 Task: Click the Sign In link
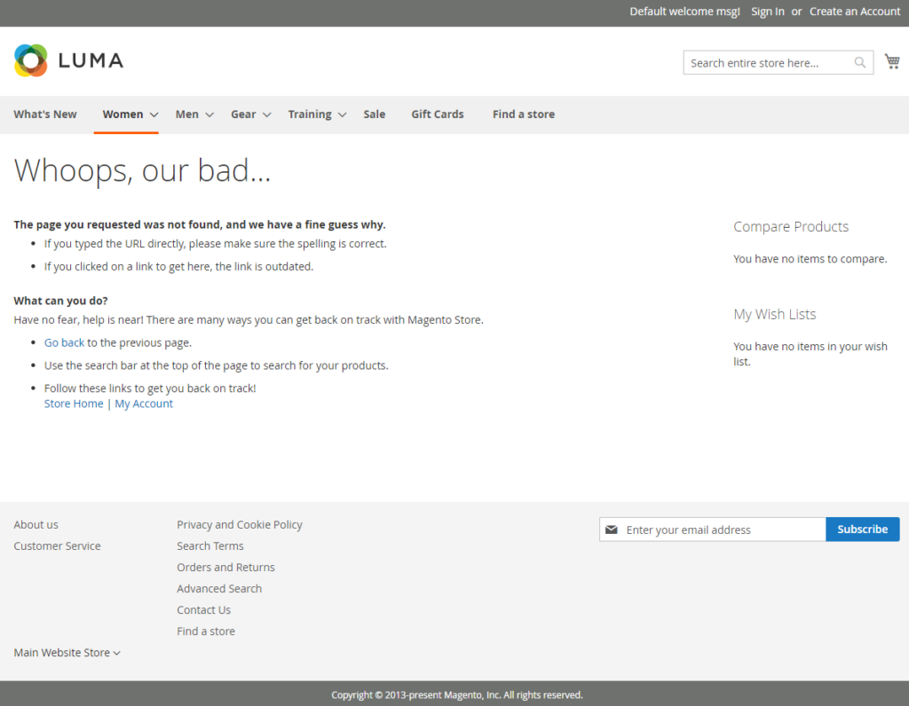(x=768, y=12)
